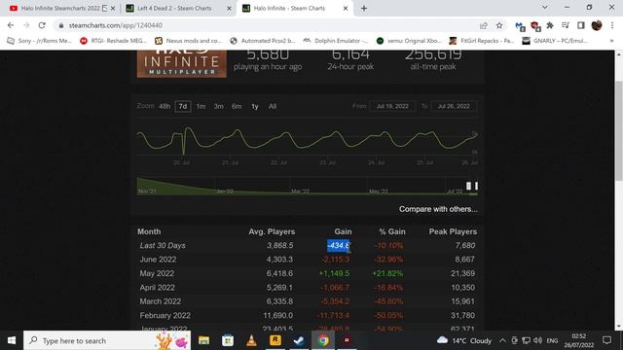The image size is (623, 350).
Task: Click March 2022 average players 6,335.8
Action: point(279,301)
